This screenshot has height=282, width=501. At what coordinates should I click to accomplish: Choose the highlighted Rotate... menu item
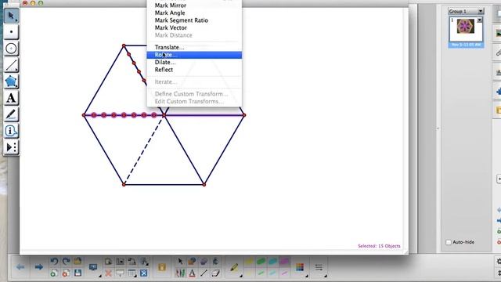(194, 55)
